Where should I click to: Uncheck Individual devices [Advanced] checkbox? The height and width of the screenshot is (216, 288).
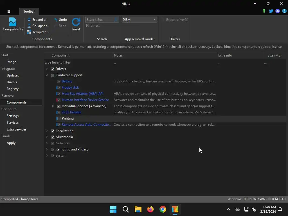point(59,106)
